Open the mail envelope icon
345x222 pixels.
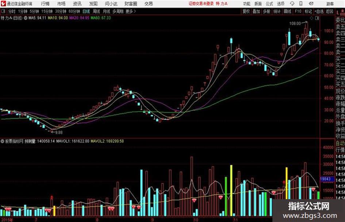click(311, 4)
